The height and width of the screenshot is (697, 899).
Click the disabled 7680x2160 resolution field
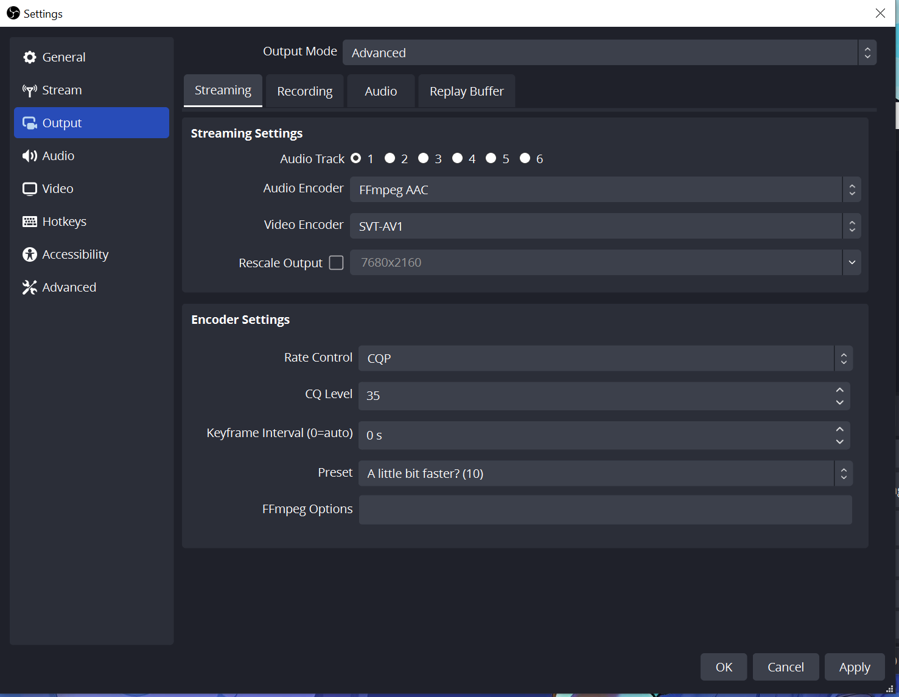[x=596, y=262]
